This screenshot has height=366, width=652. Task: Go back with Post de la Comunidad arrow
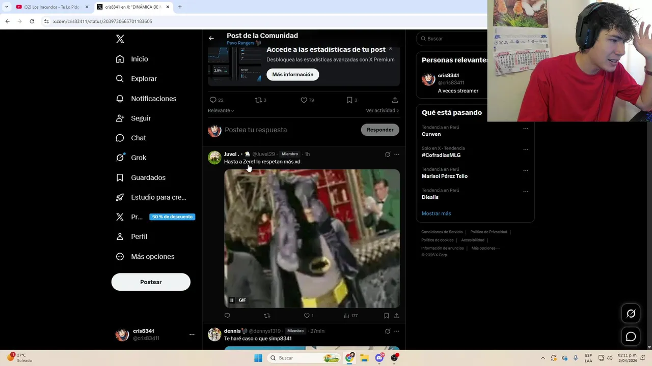pyautogui.click(x=211, y=38)
